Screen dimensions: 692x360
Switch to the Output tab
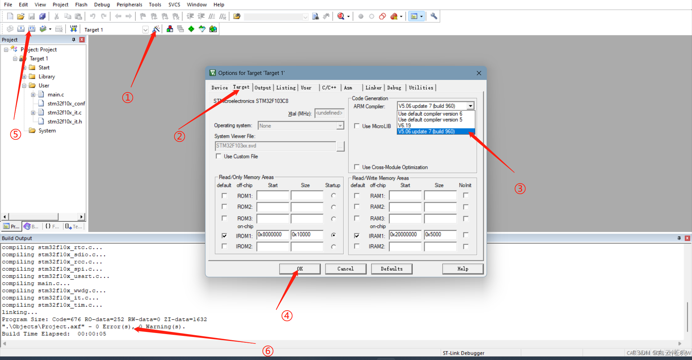tap(263, 87)
